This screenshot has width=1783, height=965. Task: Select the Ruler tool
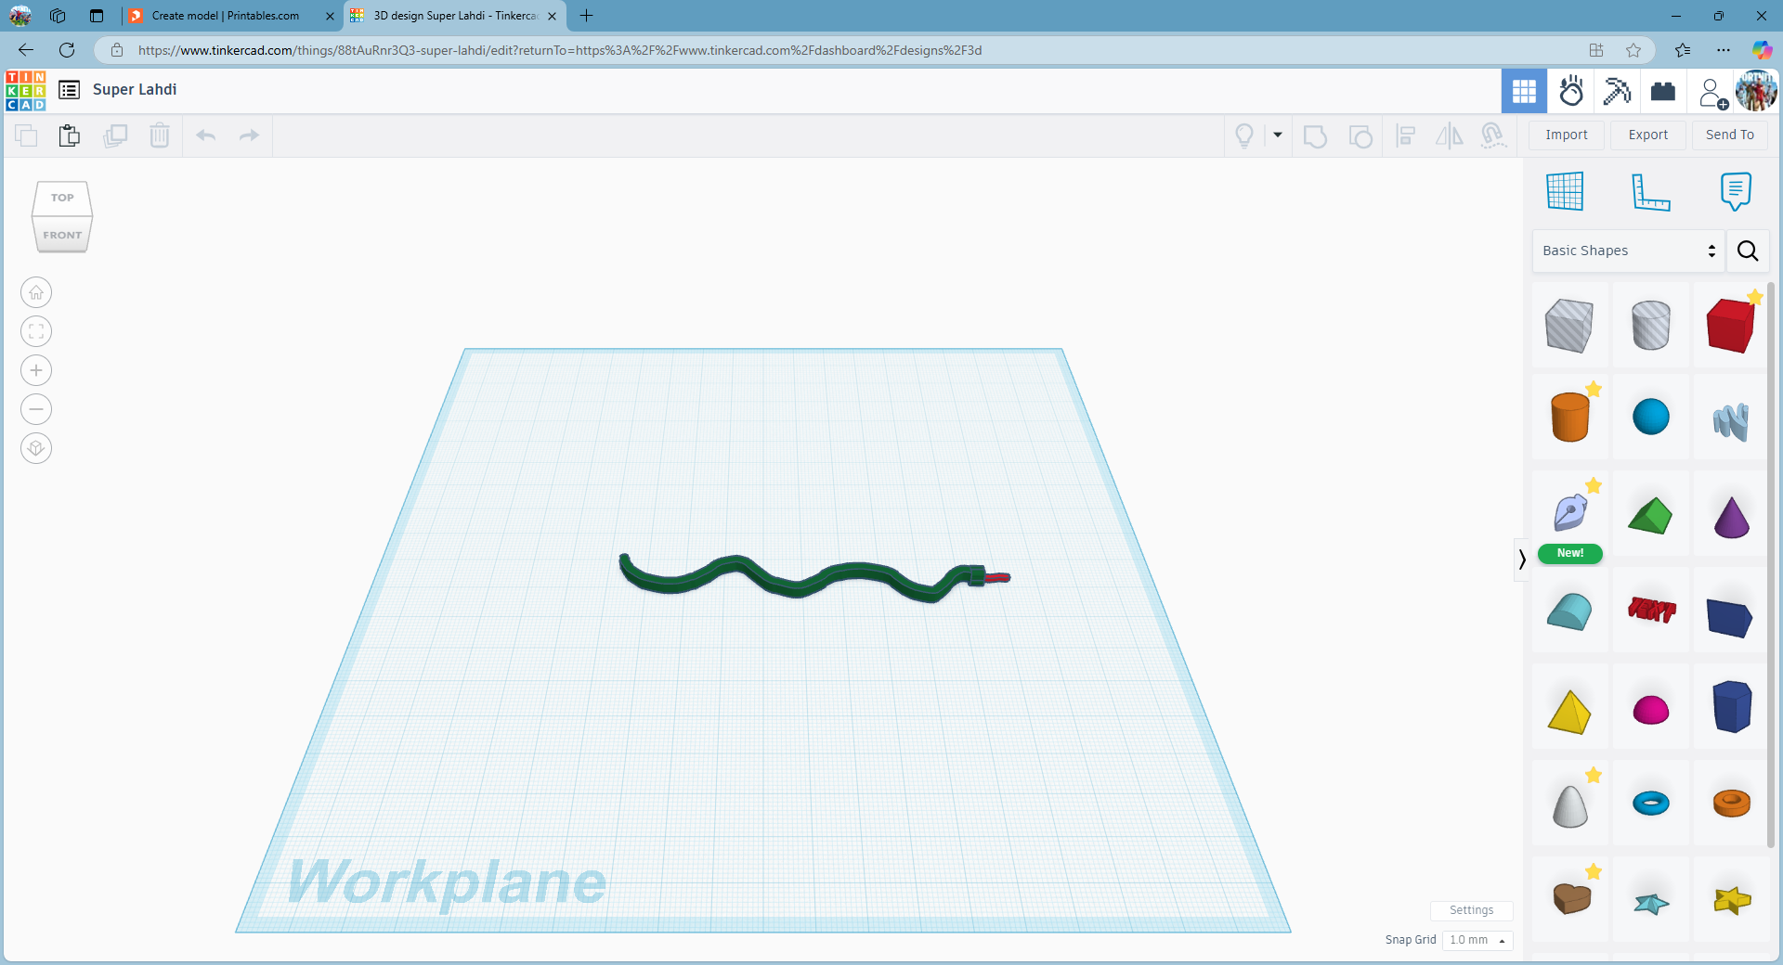[1651, 191]
